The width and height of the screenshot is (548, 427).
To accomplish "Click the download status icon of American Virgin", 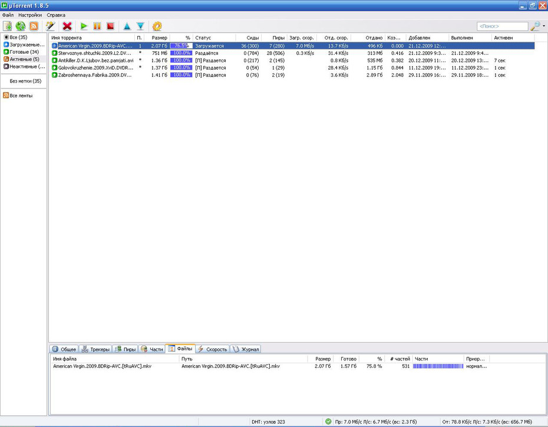I will pyautogui.click(x=55, y=46).
